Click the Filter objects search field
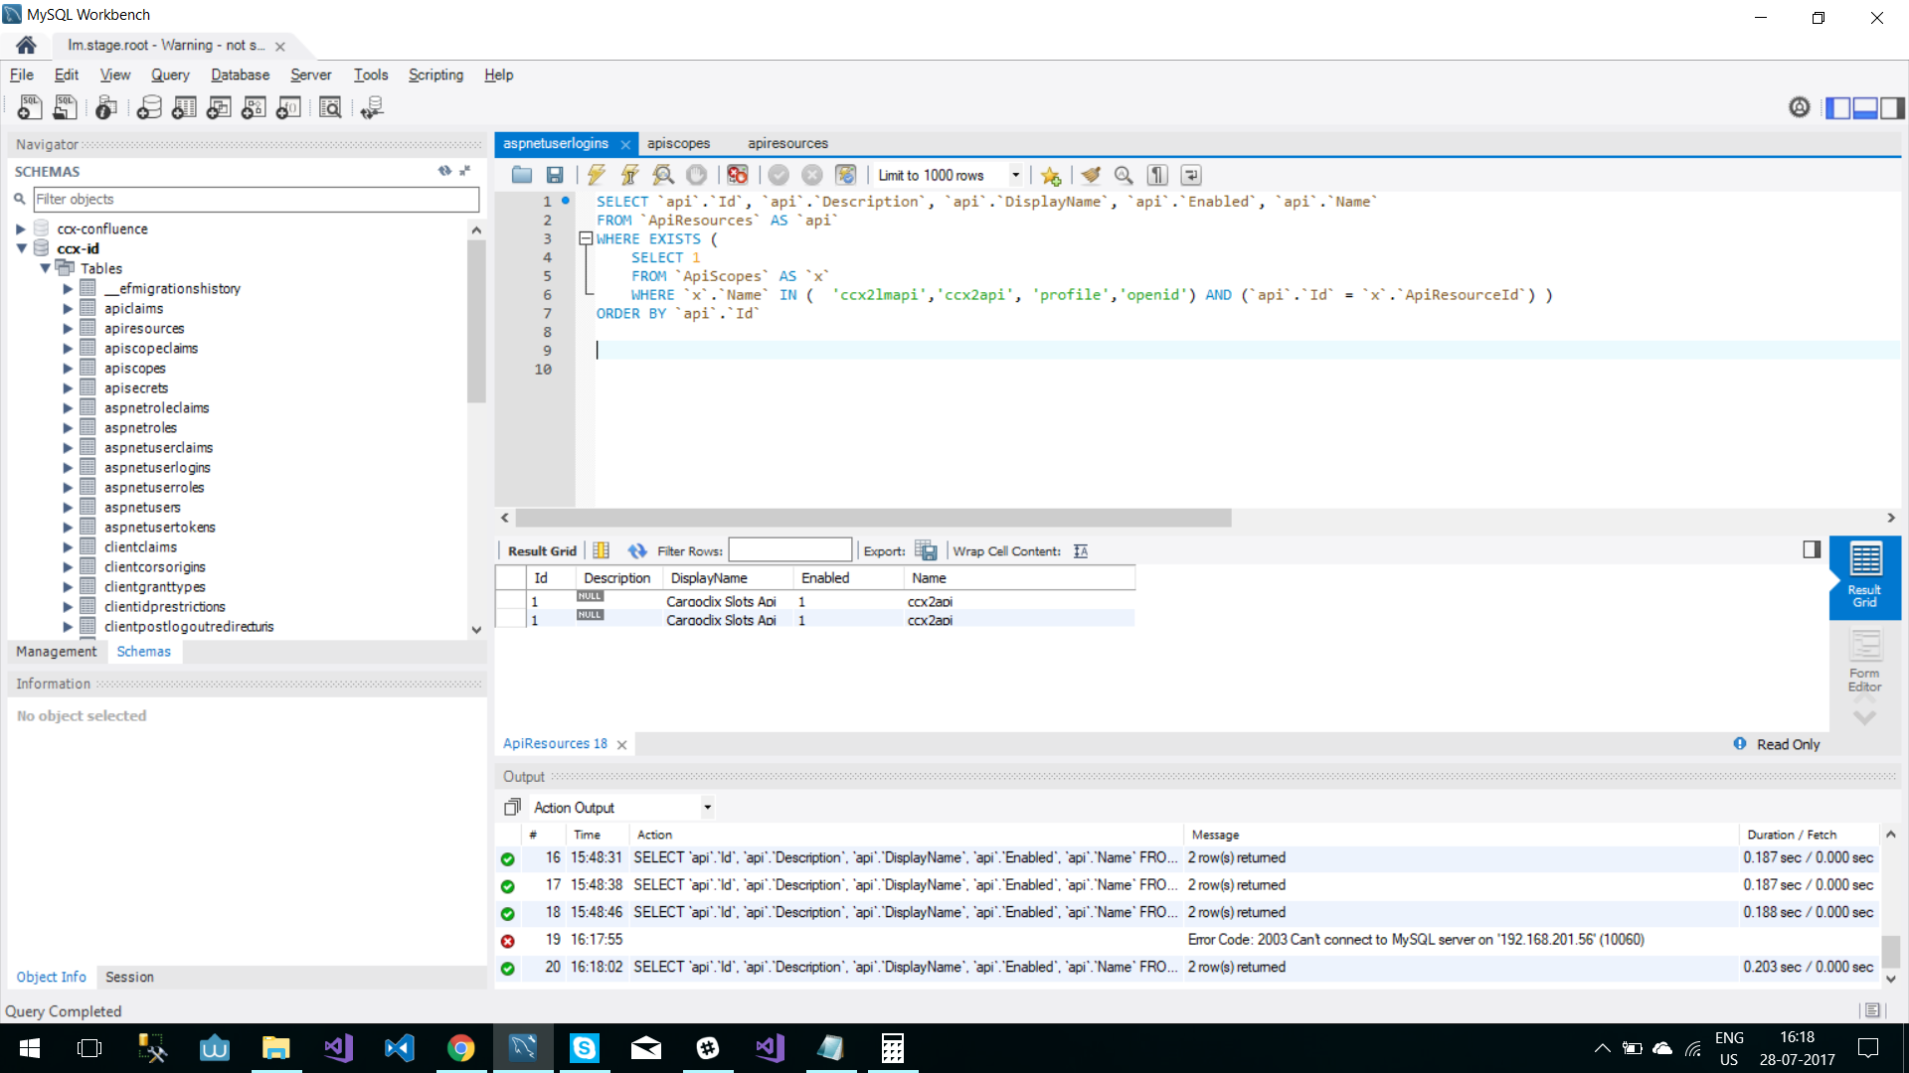 pos(256,199)
